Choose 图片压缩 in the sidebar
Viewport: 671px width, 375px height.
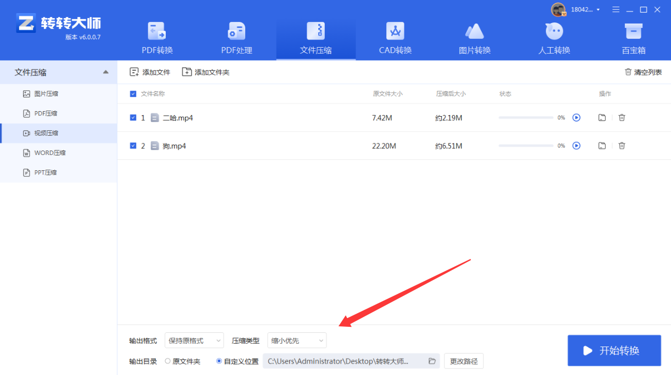point(58,94)
